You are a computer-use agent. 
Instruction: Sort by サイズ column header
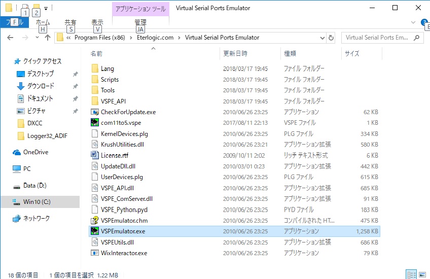[362, 53]
